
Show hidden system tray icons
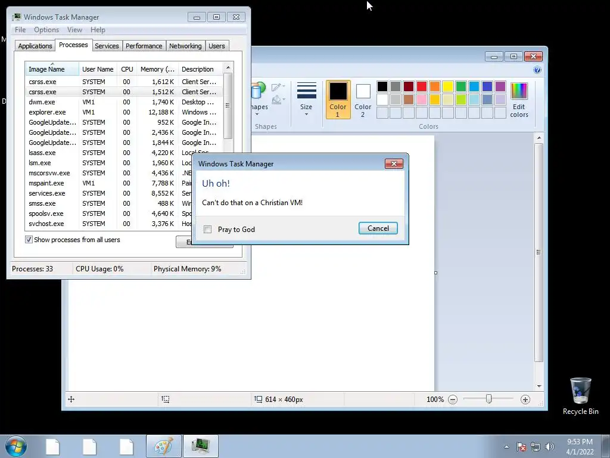pos(506,447)
